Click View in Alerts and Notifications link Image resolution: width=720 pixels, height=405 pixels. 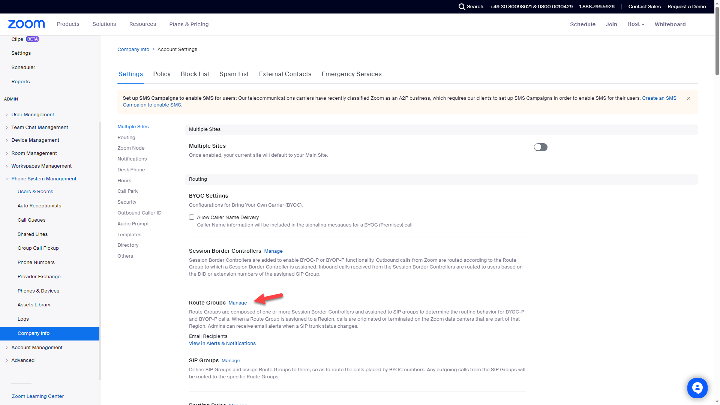point(222,343)
